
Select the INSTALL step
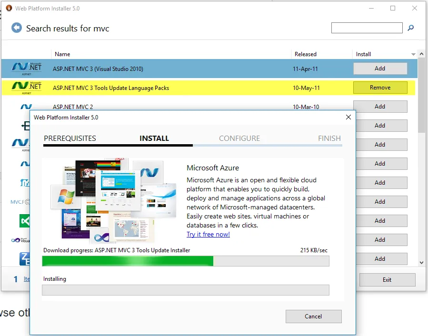[154, 138]
